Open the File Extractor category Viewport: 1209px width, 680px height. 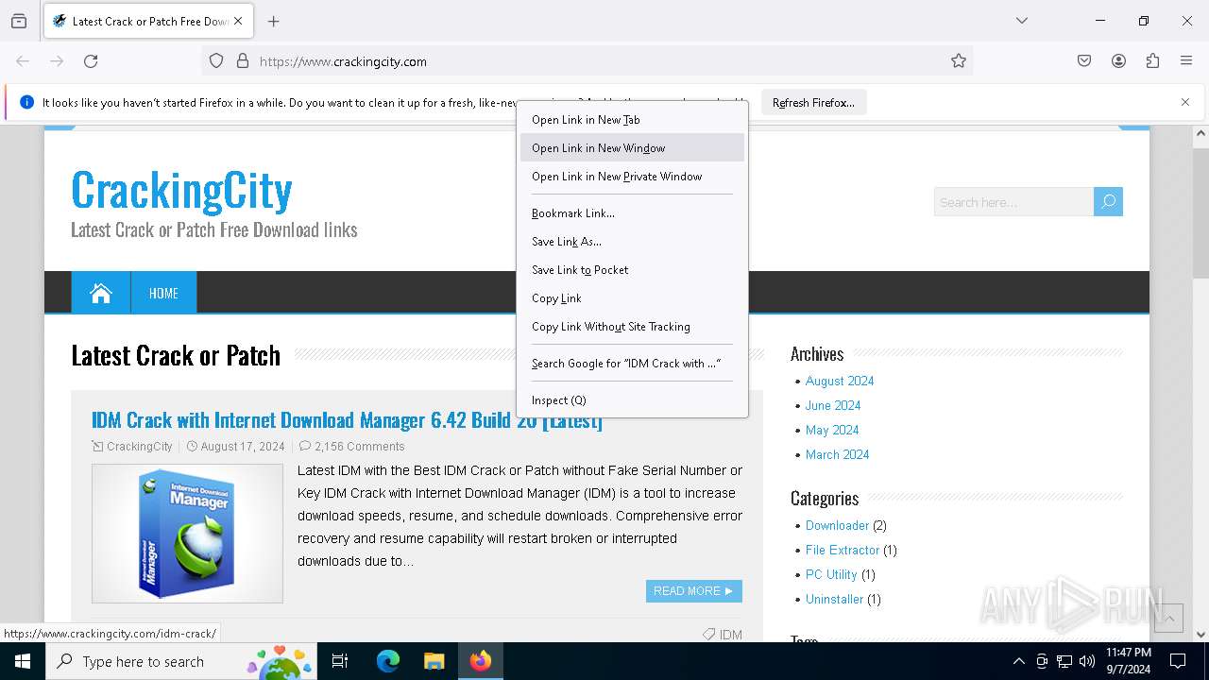(843, 551)
